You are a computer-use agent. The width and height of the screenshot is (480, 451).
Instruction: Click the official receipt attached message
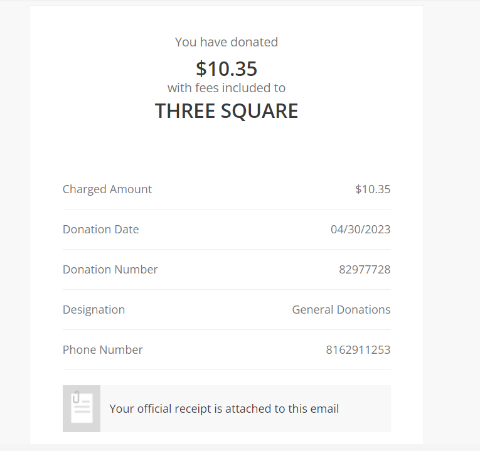(224, 409)
